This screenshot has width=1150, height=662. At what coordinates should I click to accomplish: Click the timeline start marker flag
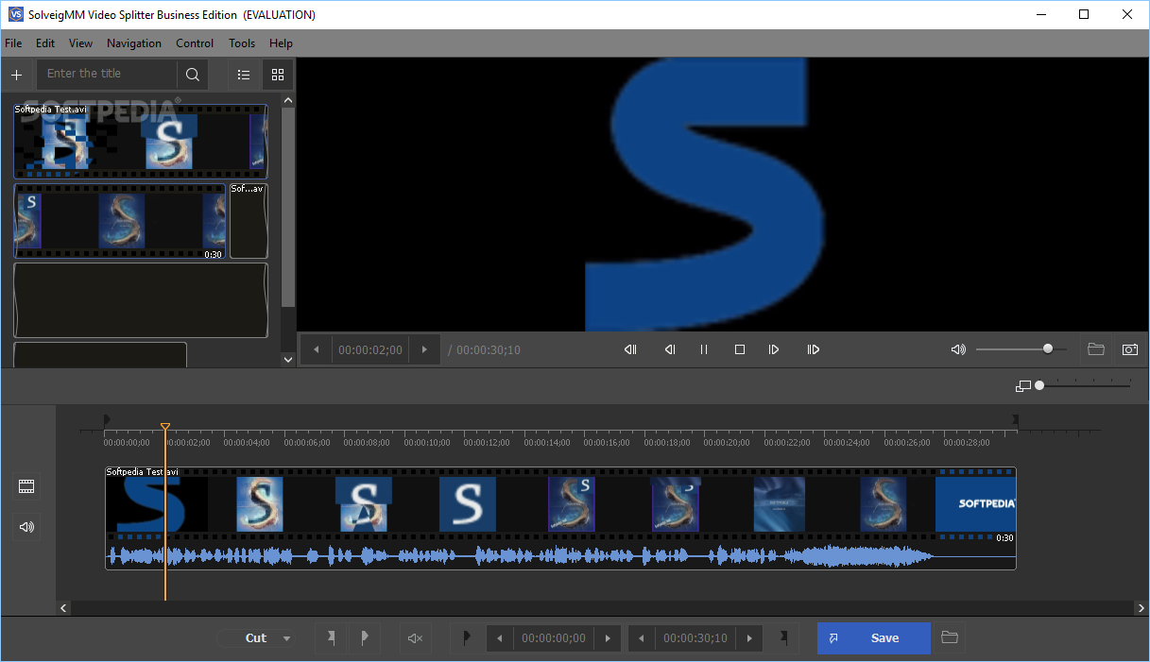[107, 419]
